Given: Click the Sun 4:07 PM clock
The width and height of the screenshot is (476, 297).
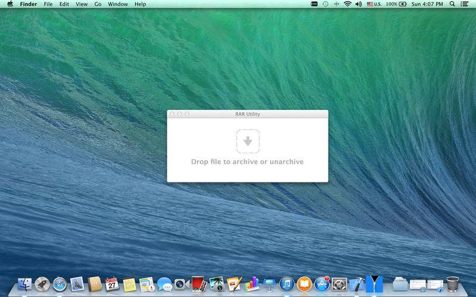Looking at the screenshot, I should point(427,4).
